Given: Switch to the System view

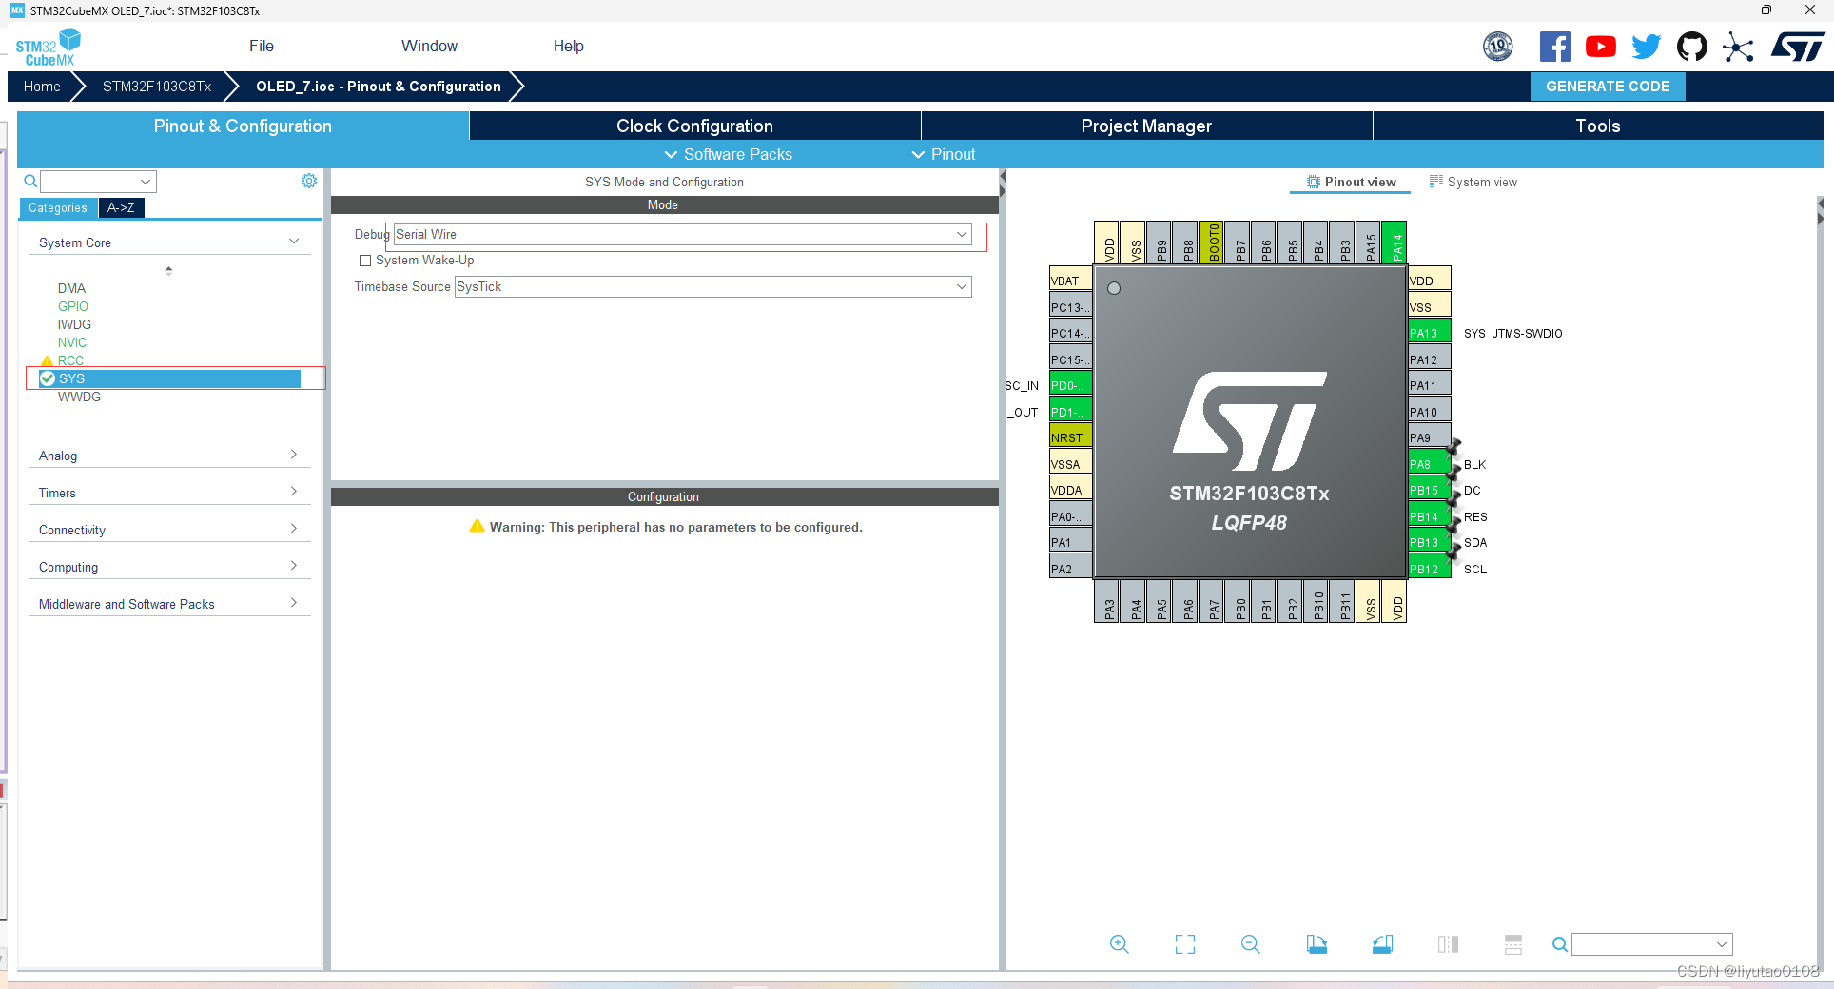Looking at the screenshot, I should (1480, 182).
